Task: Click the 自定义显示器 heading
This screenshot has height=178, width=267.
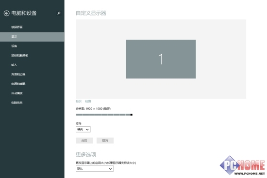Action: pos(91,13)
